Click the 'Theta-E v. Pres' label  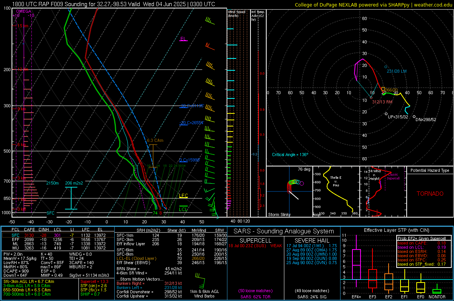click(x=336, y=181)
